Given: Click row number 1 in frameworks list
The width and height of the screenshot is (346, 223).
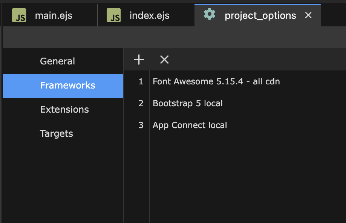Looking at the screenshot, I should 141,82.
